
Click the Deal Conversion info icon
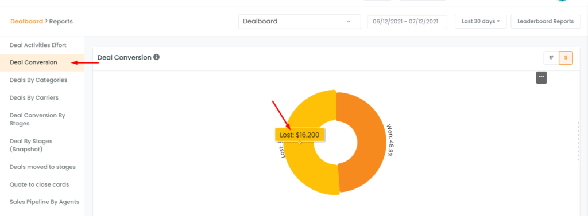156,57
